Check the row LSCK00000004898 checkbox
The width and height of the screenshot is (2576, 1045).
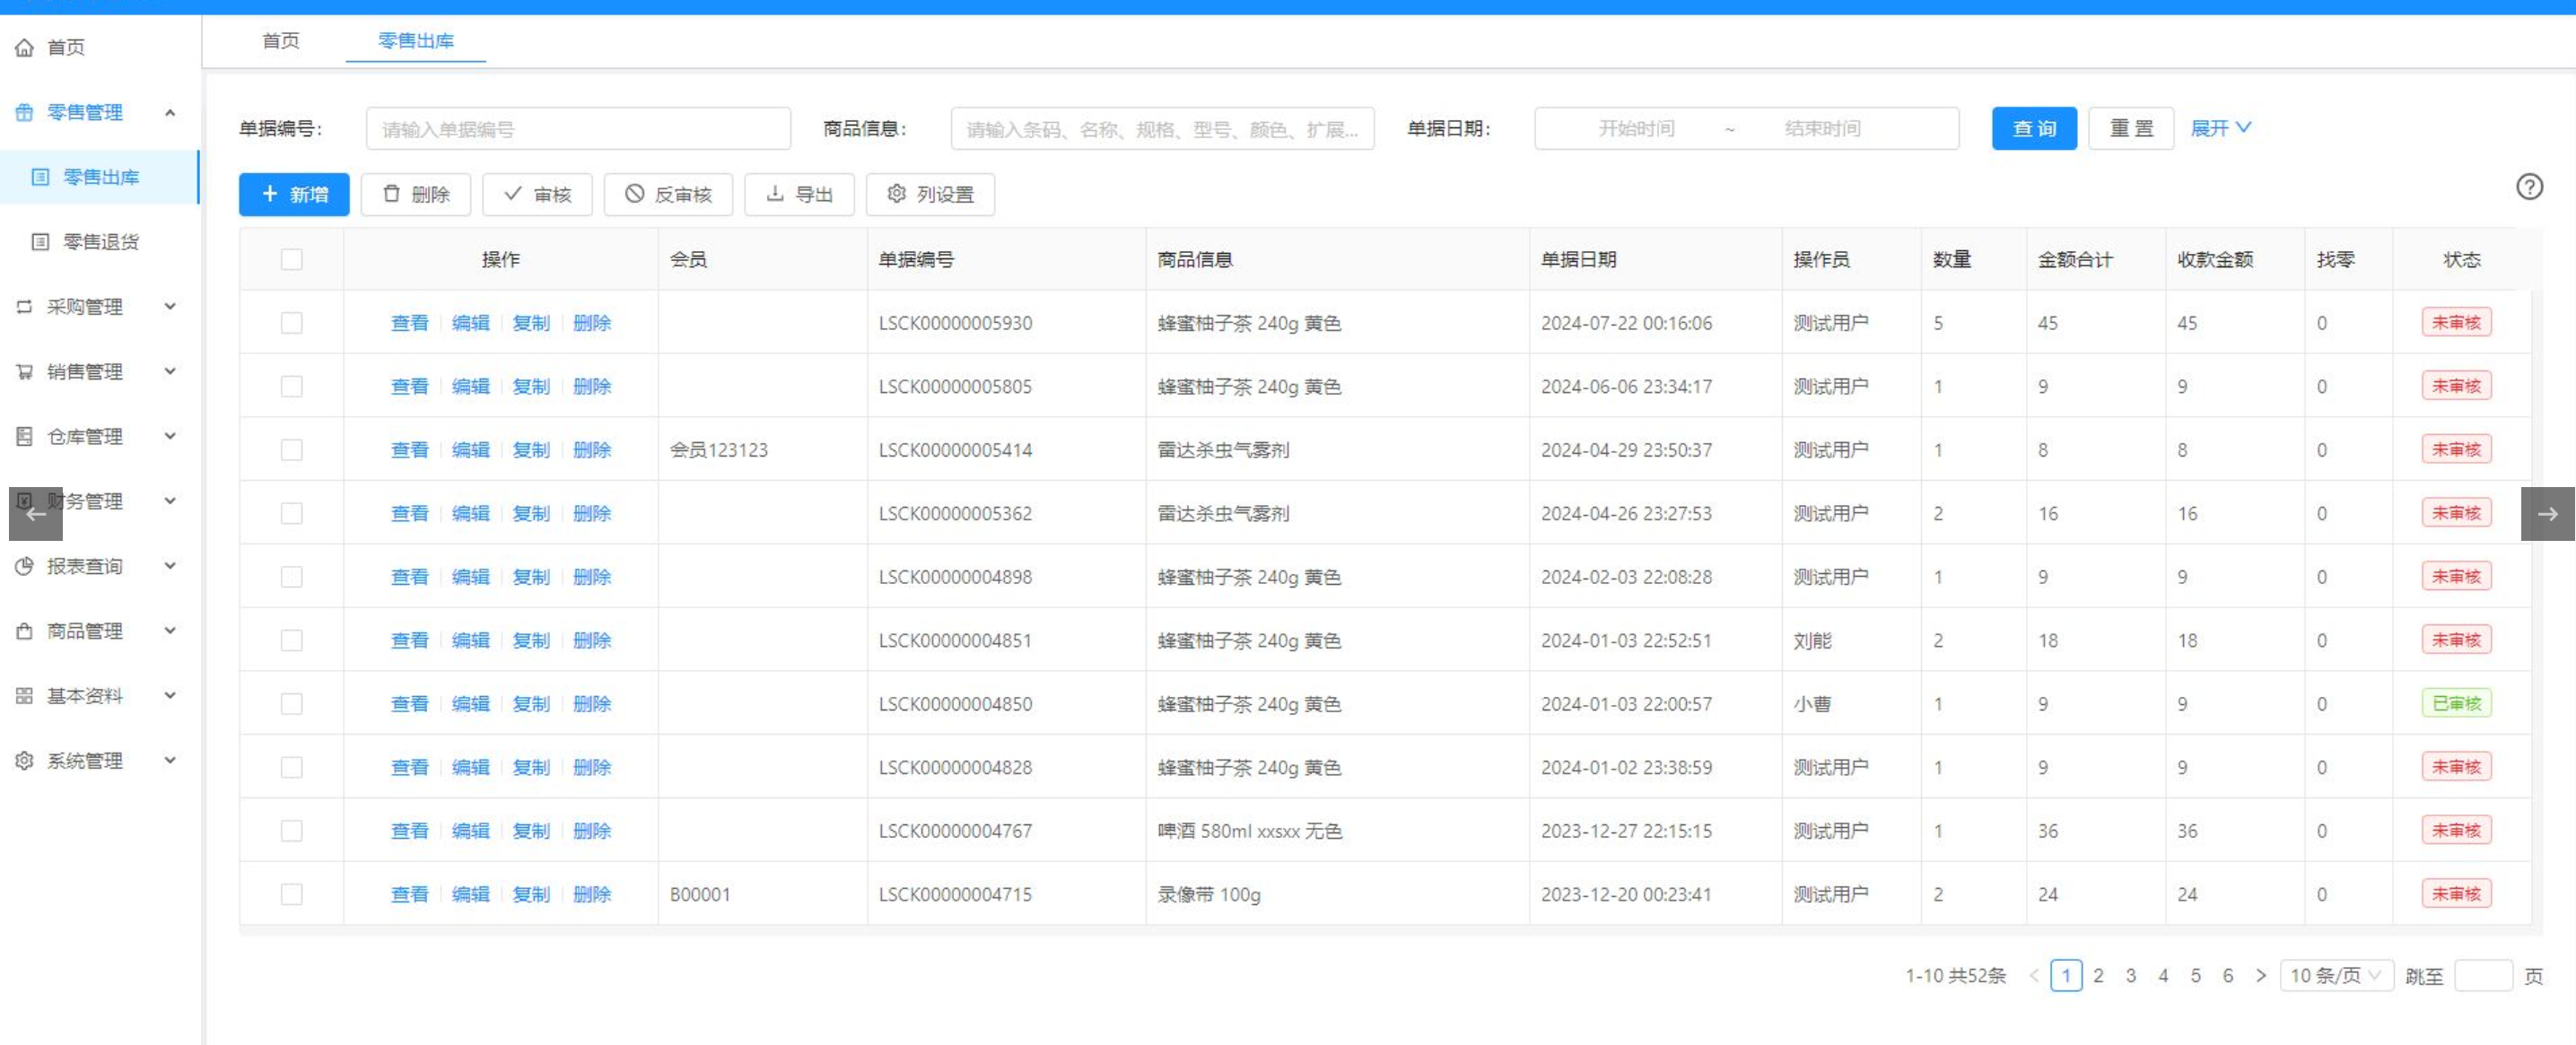click(x=292, y=577)
